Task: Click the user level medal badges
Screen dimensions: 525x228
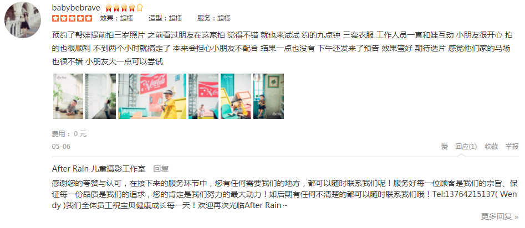Action: click(124, 8)
